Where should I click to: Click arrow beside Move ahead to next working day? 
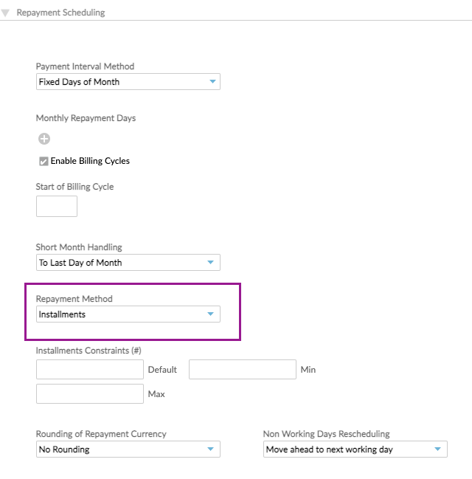[x=439, y=449]
